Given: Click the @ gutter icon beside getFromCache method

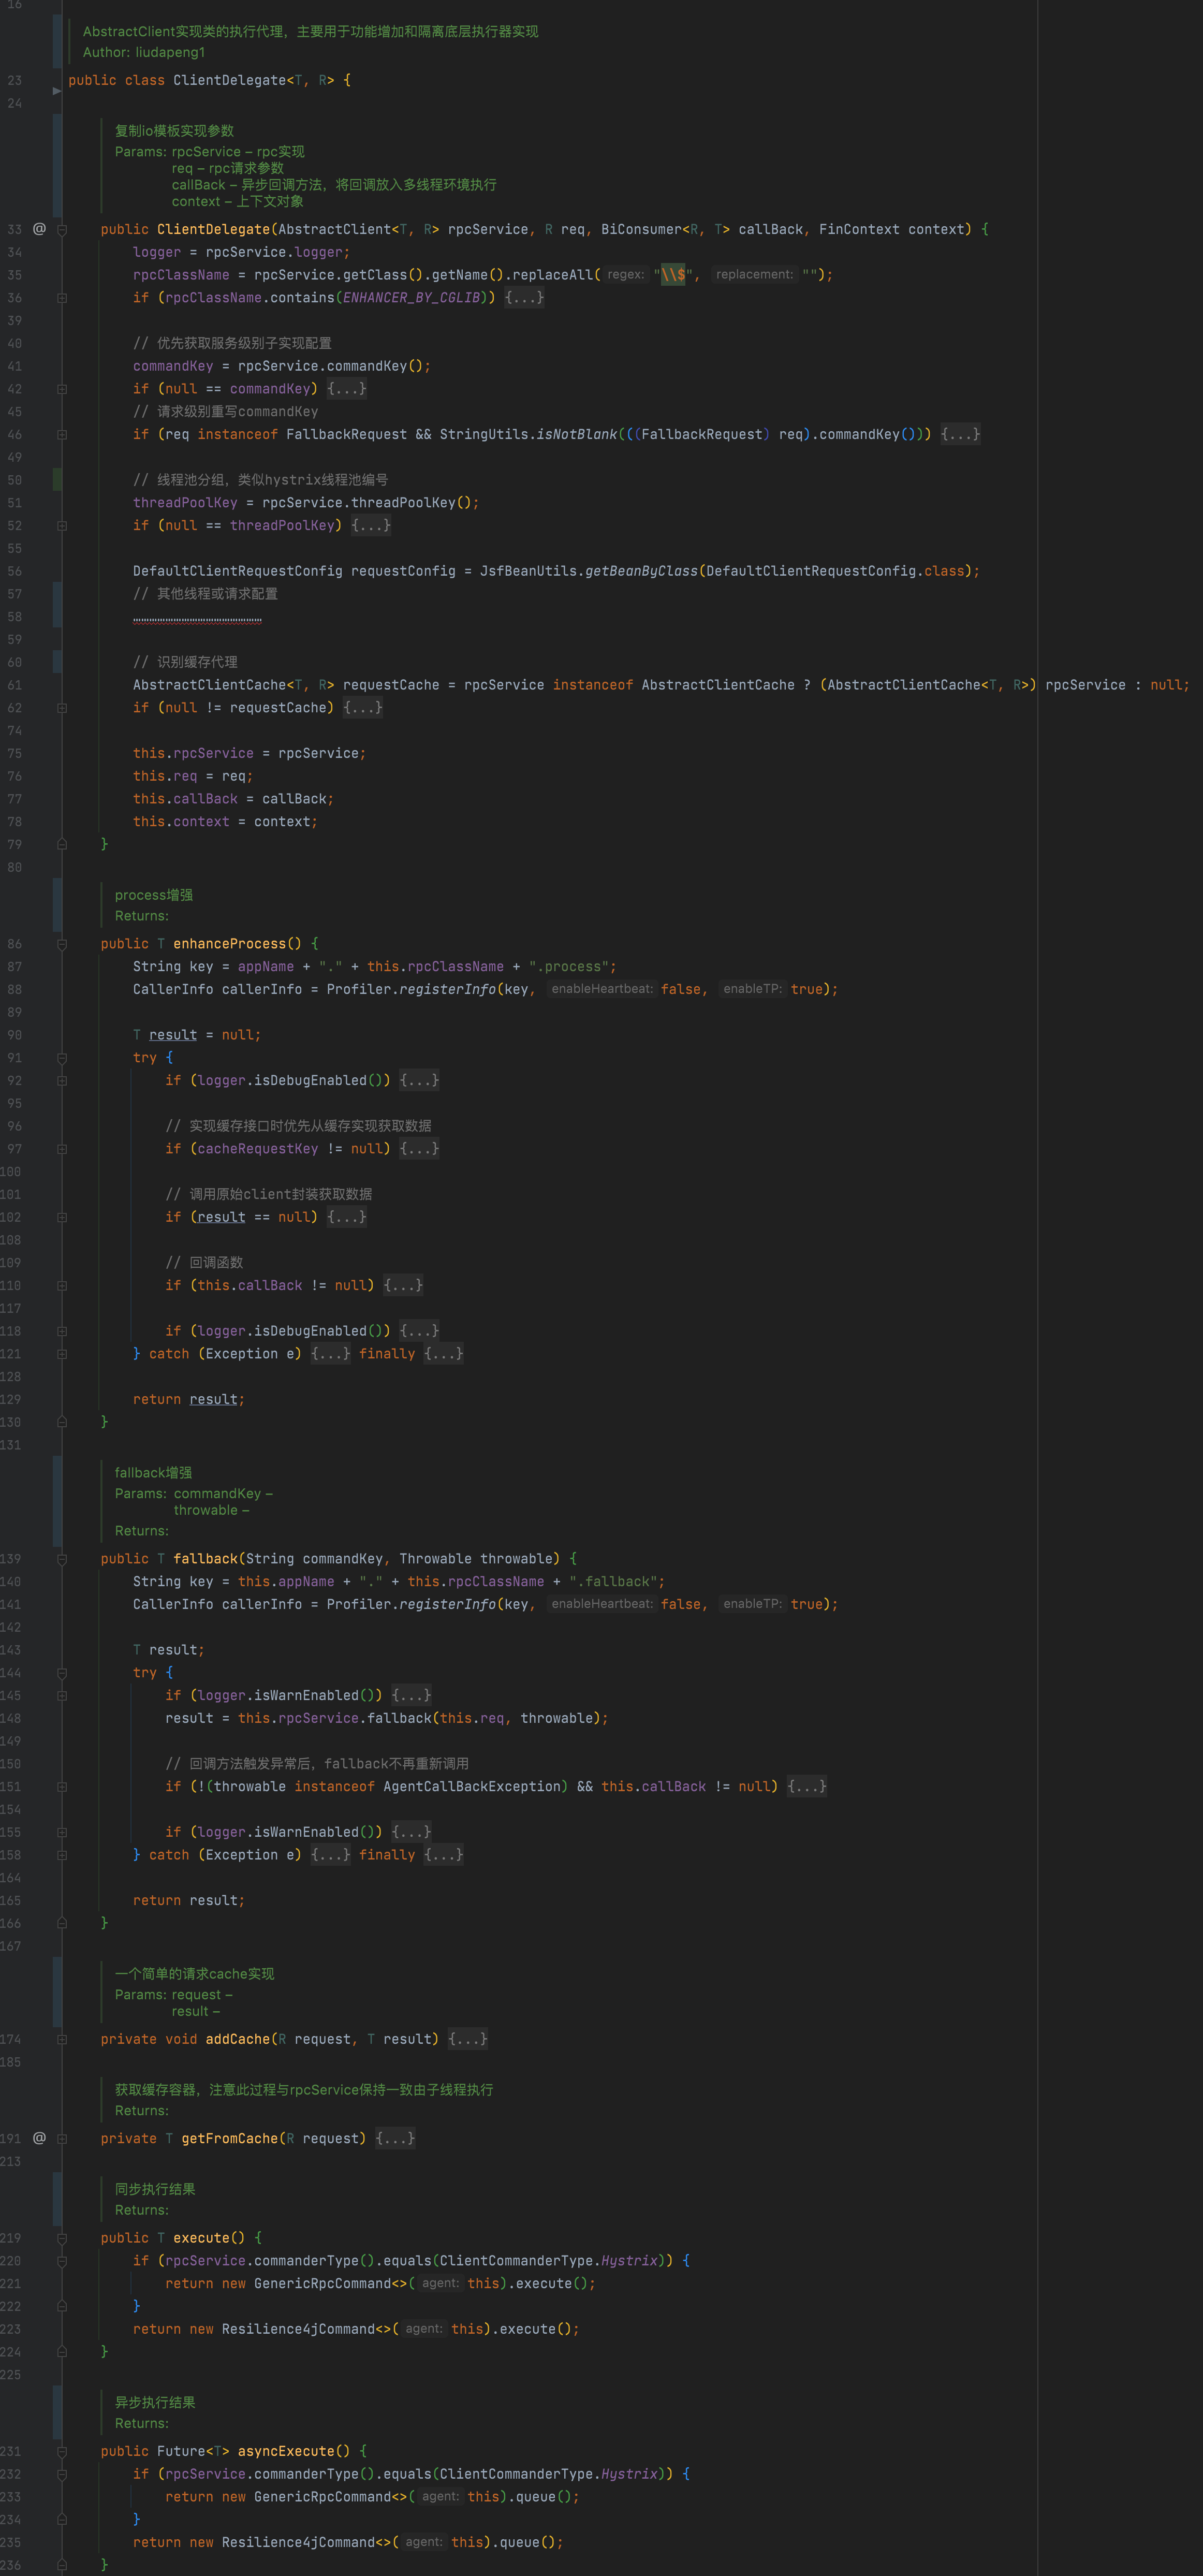Looking at the screenshot, I should click(39, 2138).
